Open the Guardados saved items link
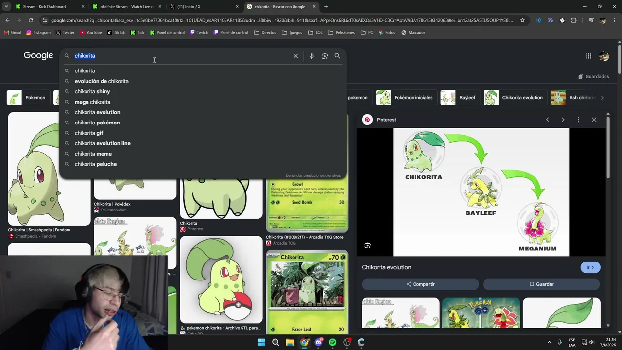Viewport: 622px width, 350px height. (x=593, y=77)
